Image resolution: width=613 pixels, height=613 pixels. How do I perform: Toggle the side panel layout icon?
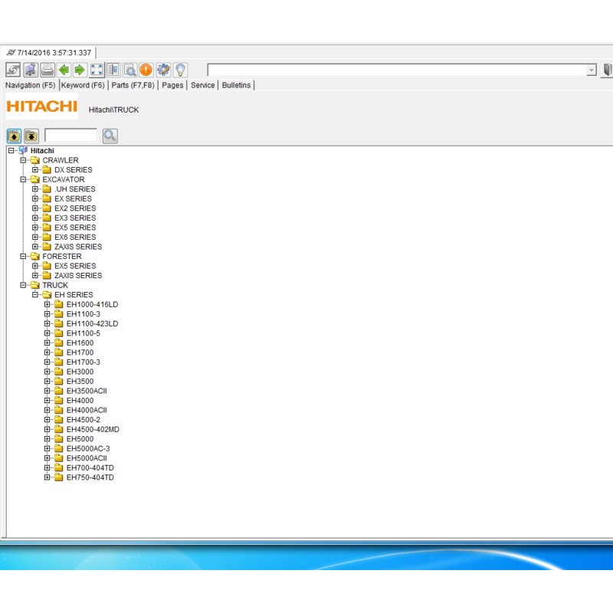[x=113, y=70]
